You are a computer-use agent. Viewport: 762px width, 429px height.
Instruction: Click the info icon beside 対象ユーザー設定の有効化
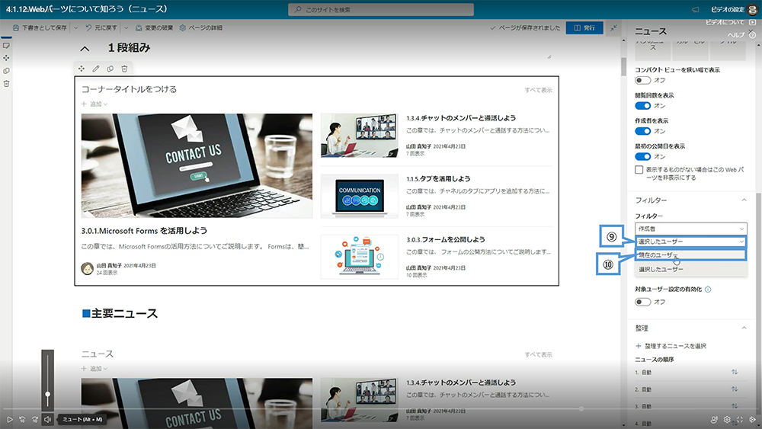pos(708,290)
